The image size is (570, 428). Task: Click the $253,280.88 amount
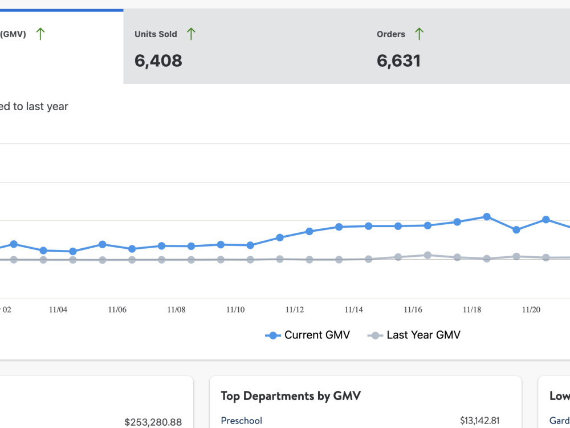[153, 422]
